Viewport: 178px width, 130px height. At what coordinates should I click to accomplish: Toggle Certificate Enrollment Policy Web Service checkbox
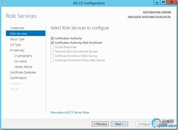[52, 60]
